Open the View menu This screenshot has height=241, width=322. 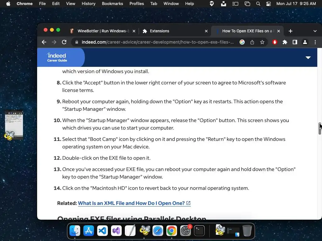(x=71, y=4)
